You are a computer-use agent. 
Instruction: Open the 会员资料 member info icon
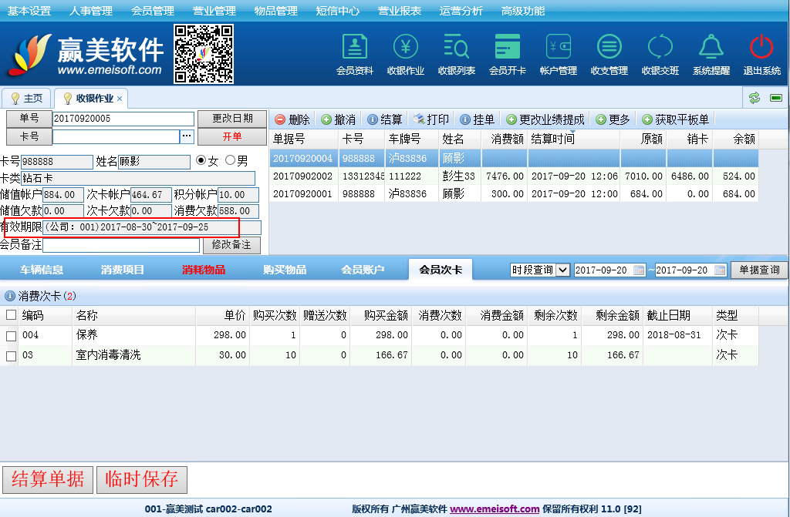[355, 49]
